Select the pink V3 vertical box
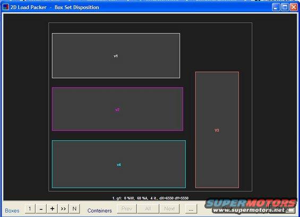This screenshot has width=300, height=217. pos(217,130)
